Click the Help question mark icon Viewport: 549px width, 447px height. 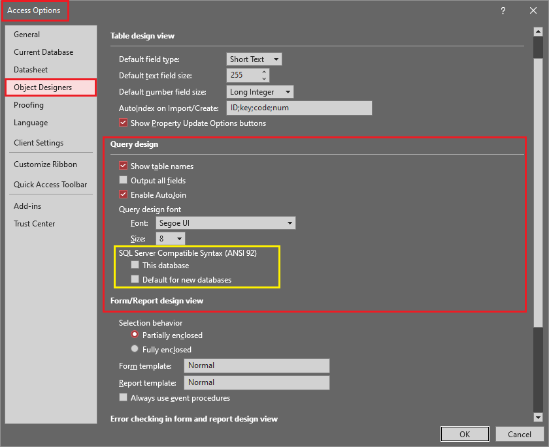point(503,10)
